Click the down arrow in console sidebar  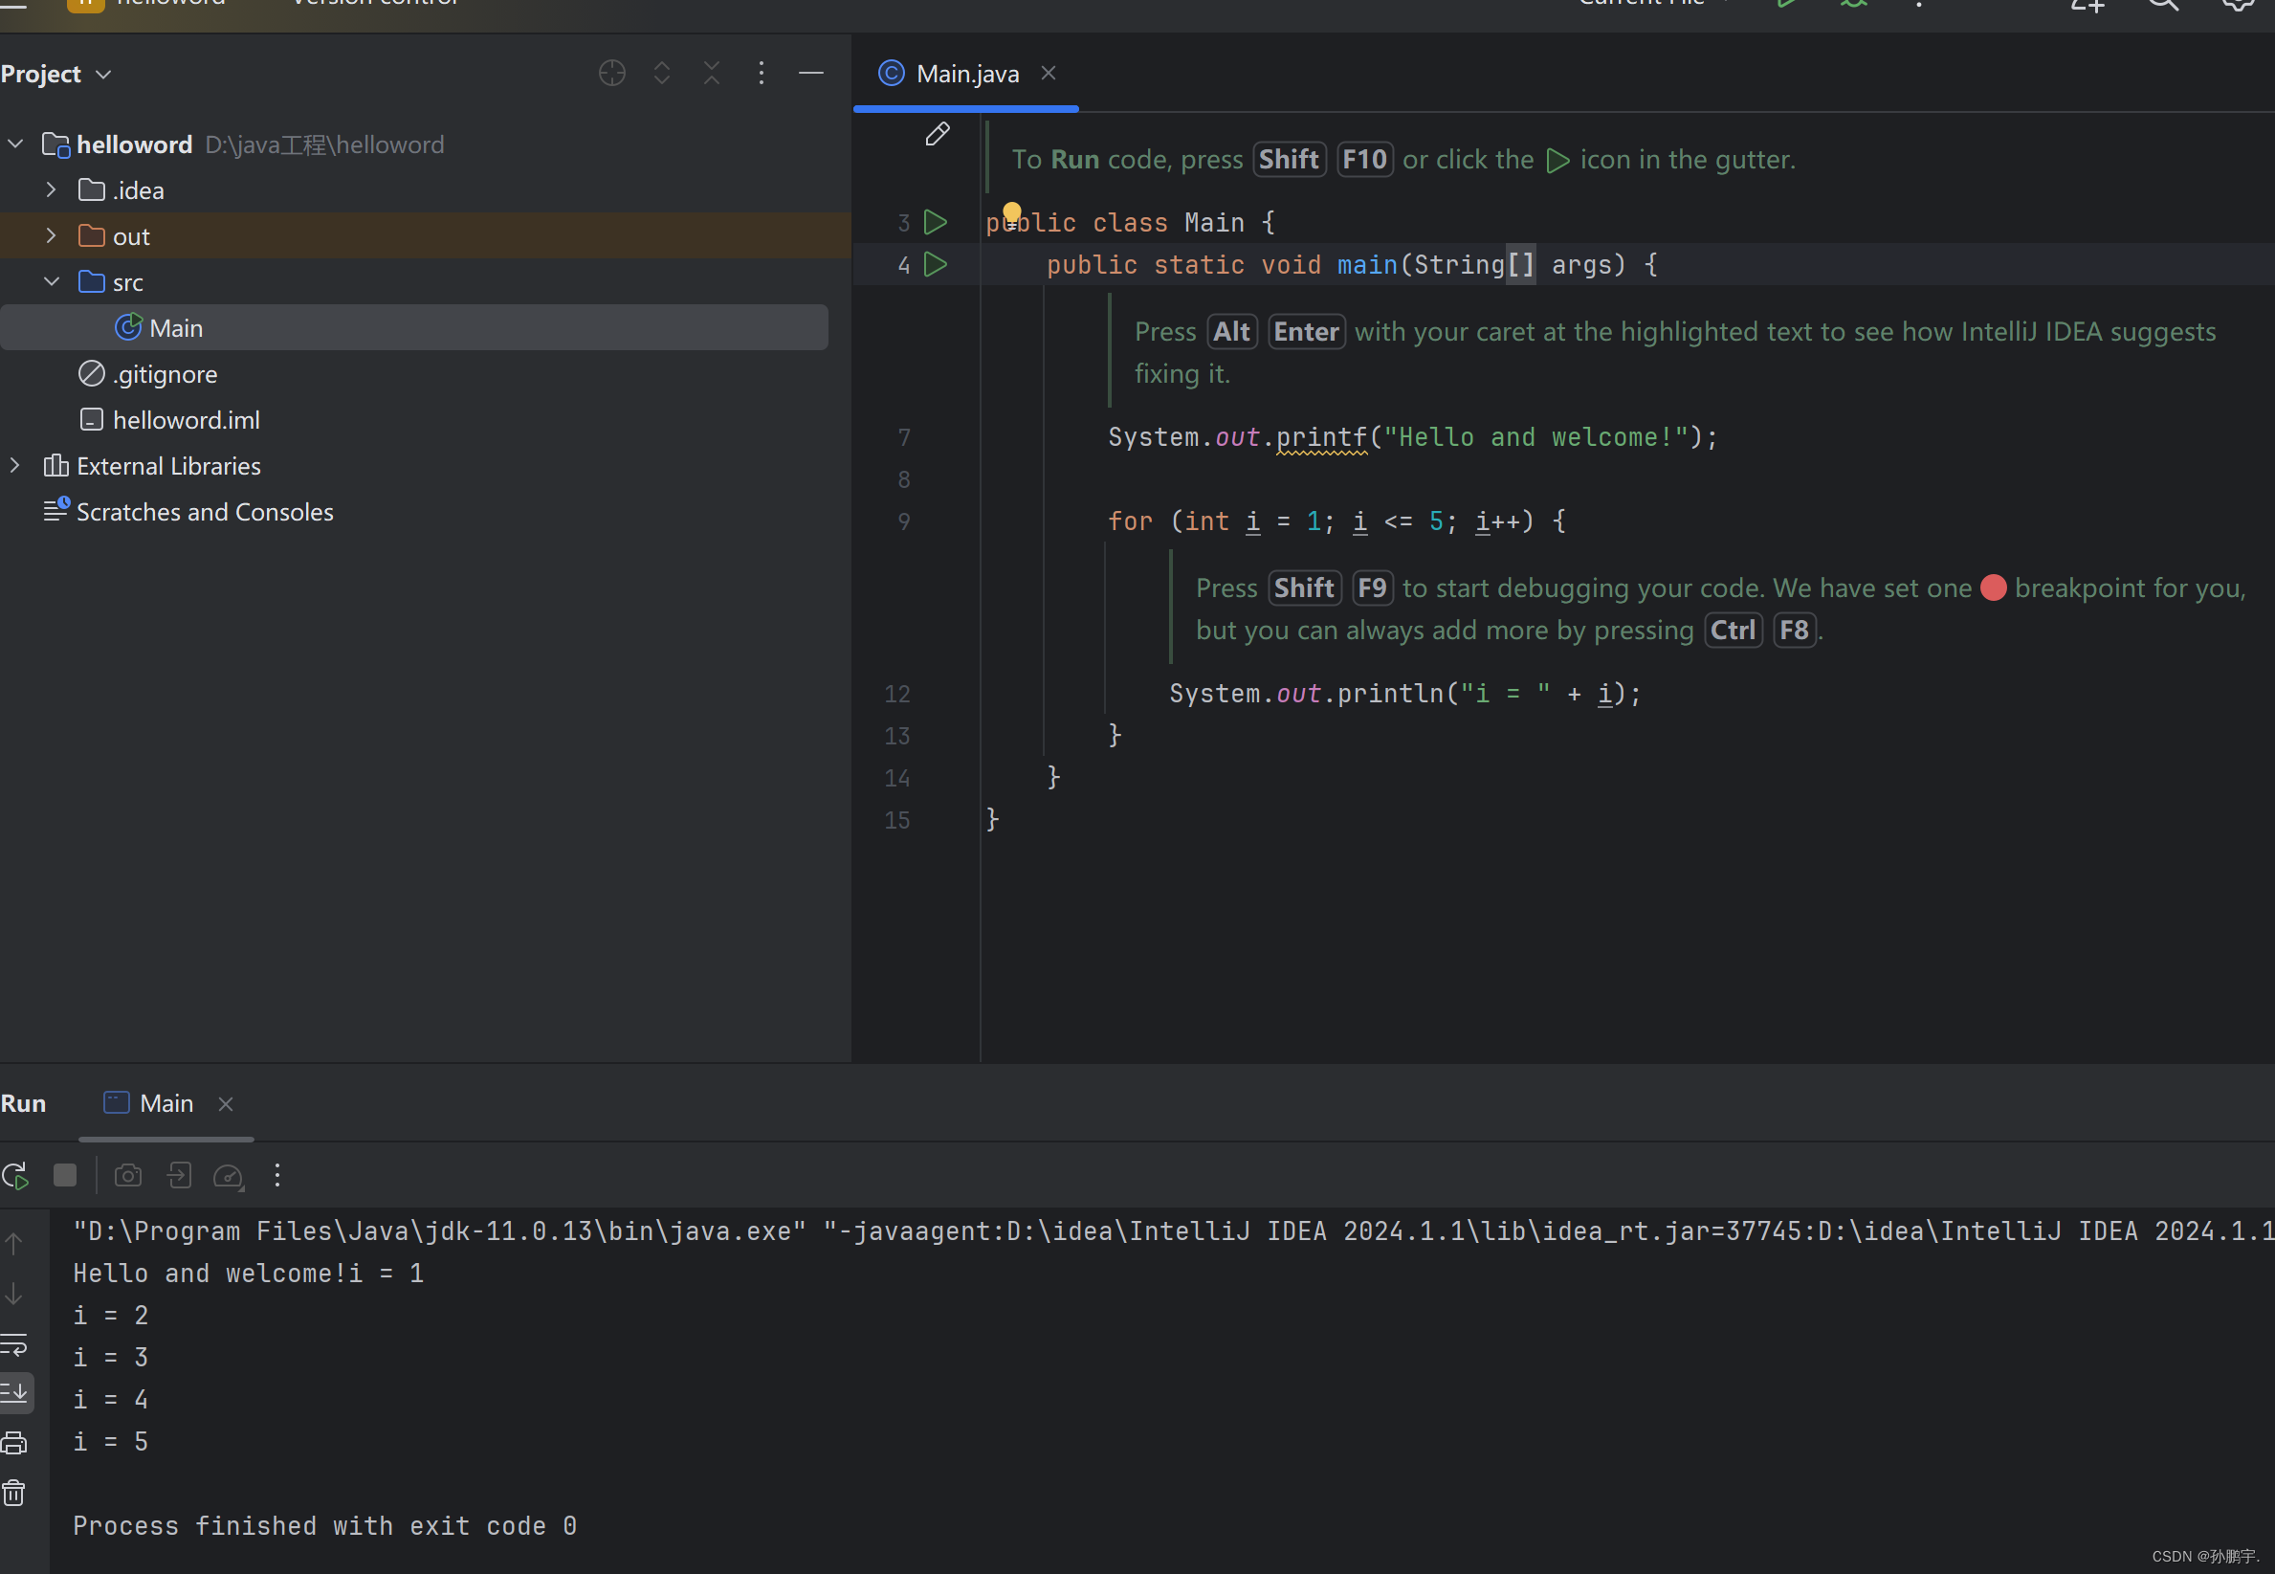coord(13,1293)
